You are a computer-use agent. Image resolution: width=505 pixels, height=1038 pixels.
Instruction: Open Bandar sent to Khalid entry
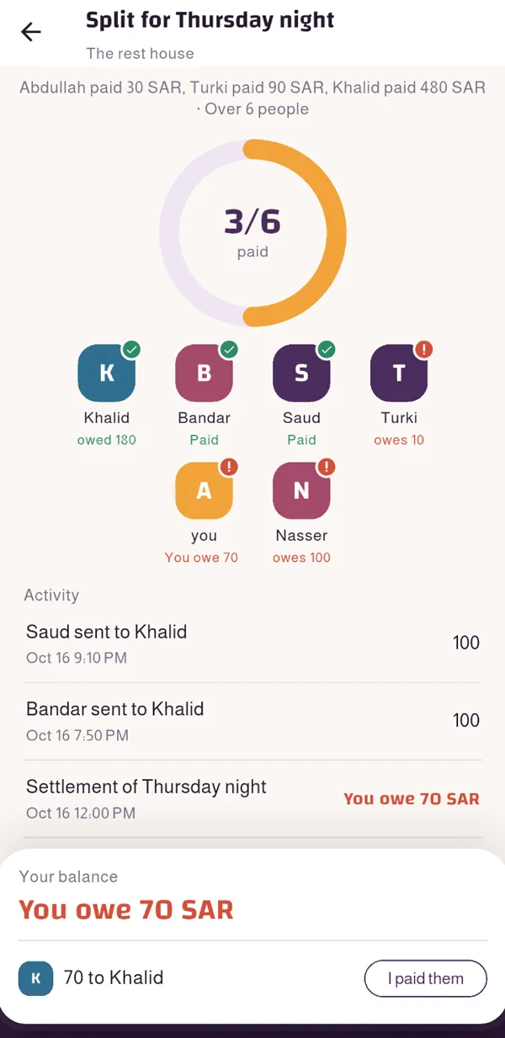click(252, 721)
